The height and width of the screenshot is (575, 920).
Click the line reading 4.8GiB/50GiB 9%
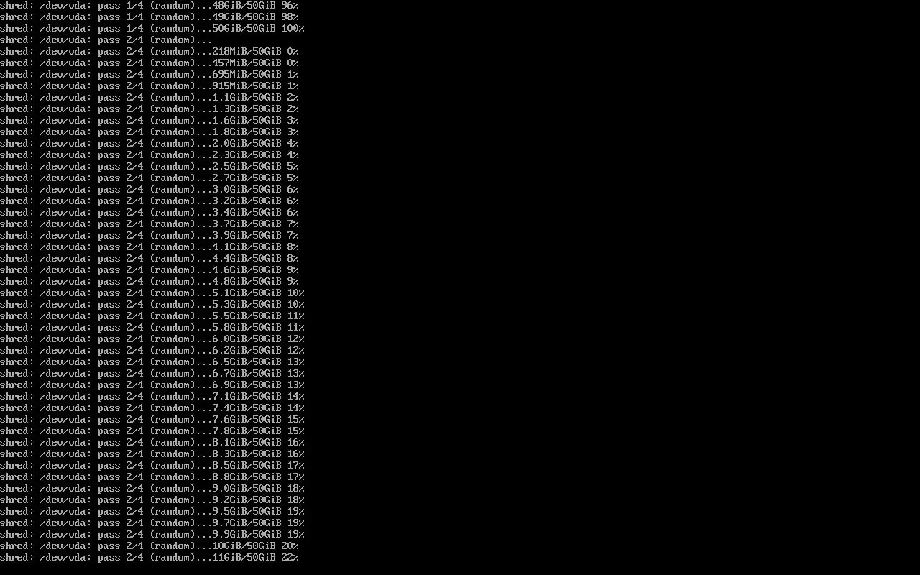149,282
